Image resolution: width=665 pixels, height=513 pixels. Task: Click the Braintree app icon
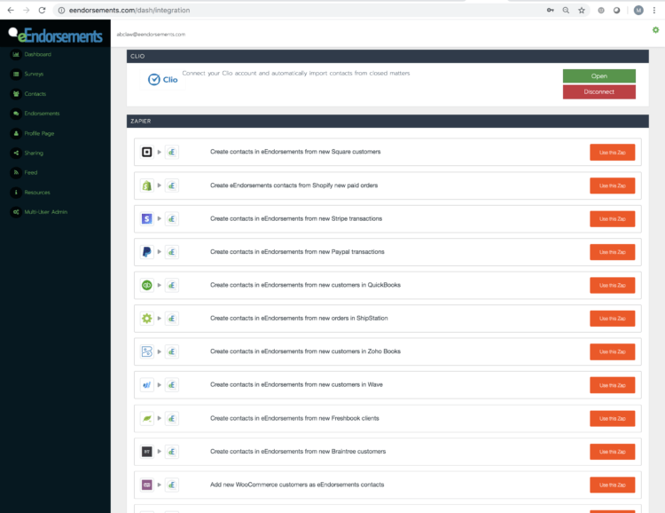(146, 452)
